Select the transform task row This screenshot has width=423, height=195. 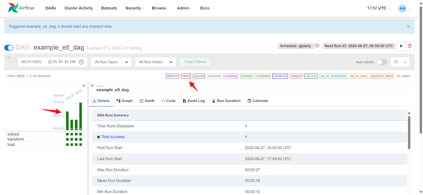click(x=44, y=139)
